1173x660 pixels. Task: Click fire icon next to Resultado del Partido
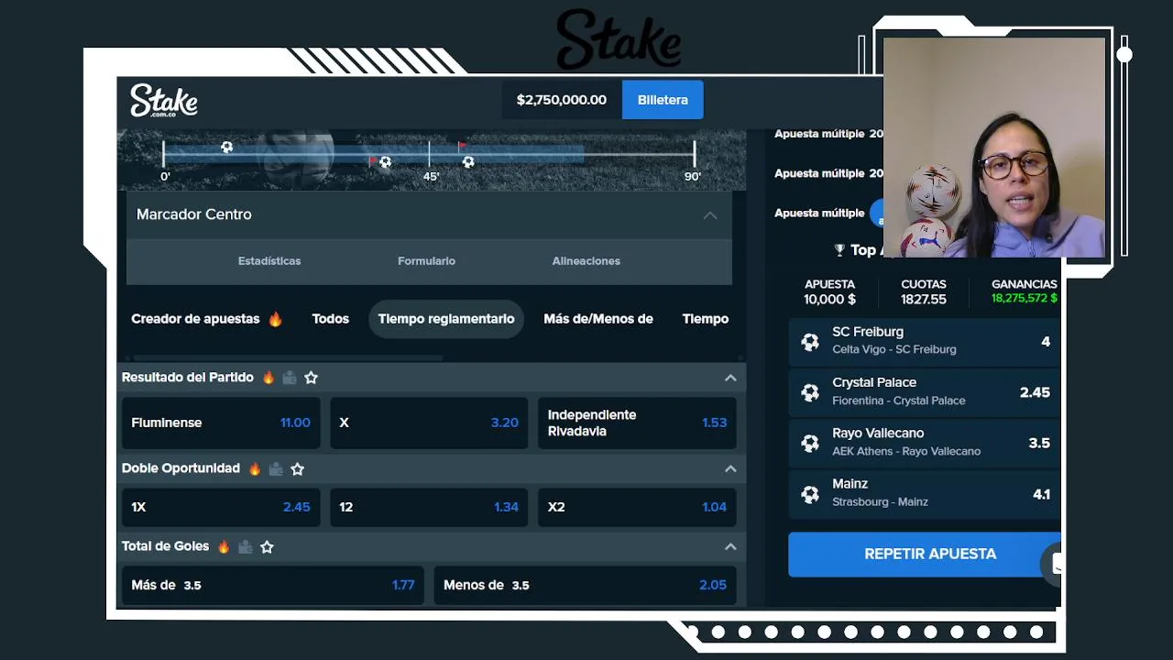(269, 378)
